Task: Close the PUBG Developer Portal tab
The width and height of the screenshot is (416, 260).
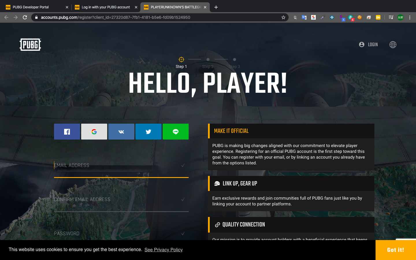Action: [x=67, y=7]
